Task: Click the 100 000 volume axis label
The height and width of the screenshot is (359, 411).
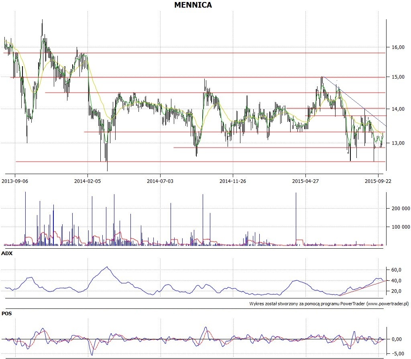Action: (x=401, y=227)
